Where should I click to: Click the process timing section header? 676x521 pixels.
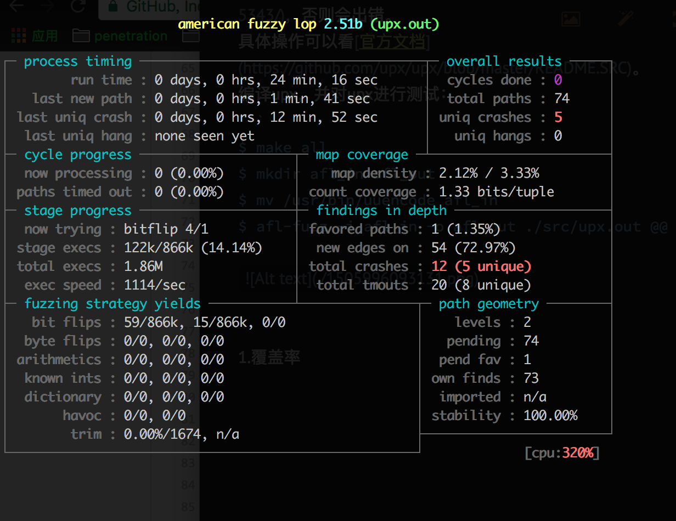point(78,61)
